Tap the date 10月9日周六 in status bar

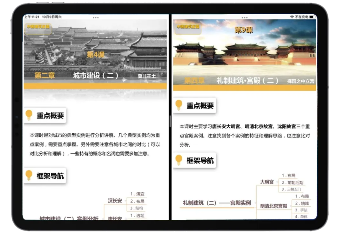[52, 17]
